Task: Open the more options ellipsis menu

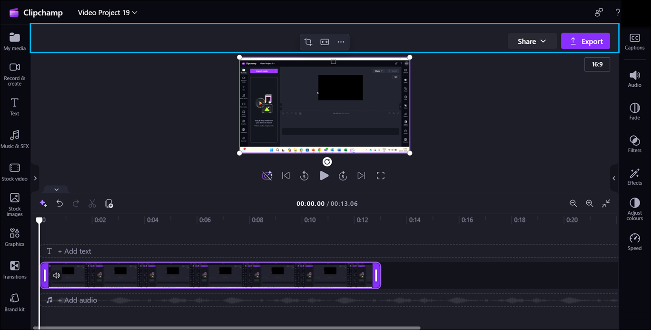Action: coord(341,42)
